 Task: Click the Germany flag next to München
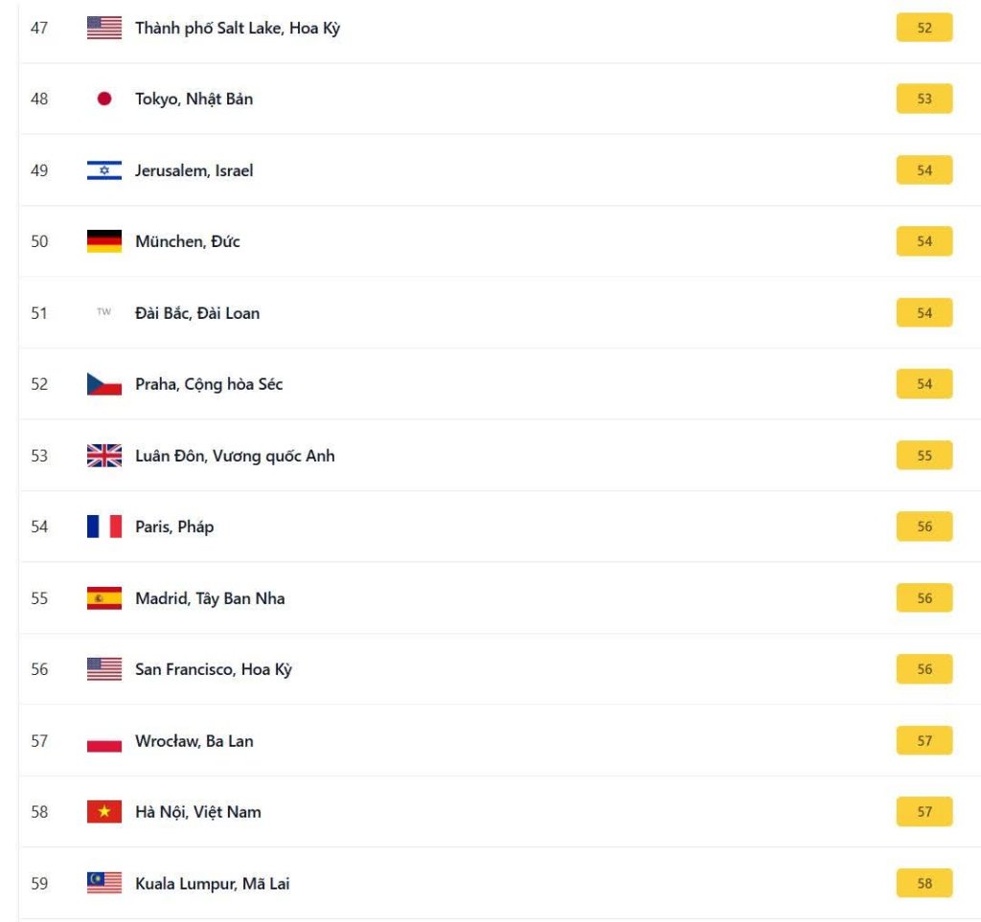tap(104, 241)
